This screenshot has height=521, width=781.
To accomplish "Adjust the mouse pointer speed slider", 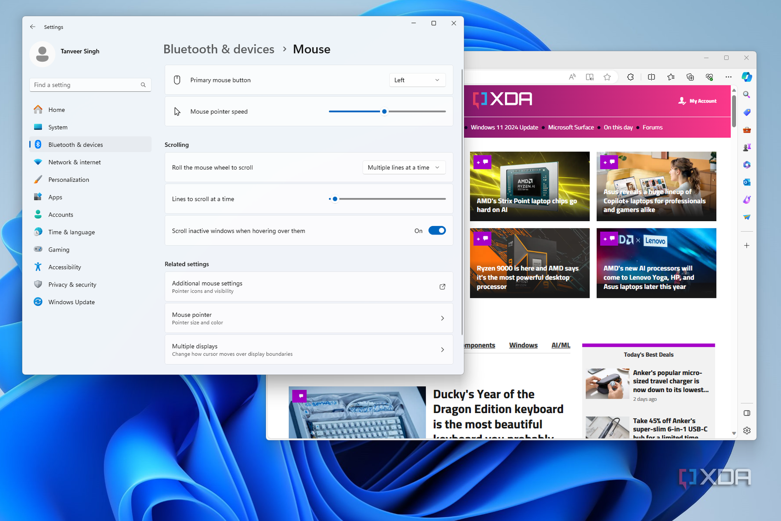I will 384,111.
